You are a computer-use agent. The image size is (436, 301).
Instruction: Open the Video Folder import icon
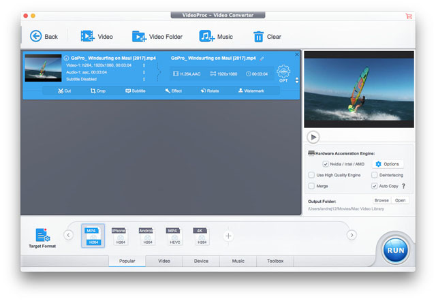point(140,36)
